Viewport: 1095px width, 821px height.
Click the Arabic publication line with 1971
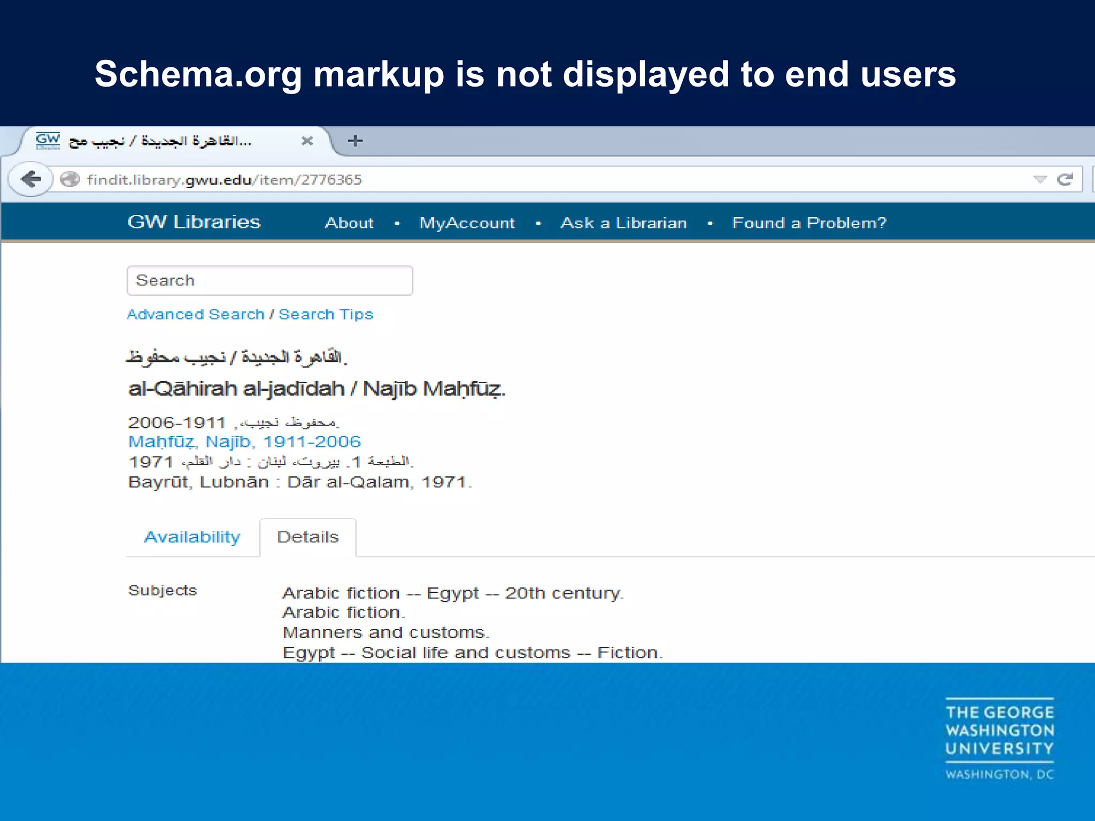click(271, 461)
